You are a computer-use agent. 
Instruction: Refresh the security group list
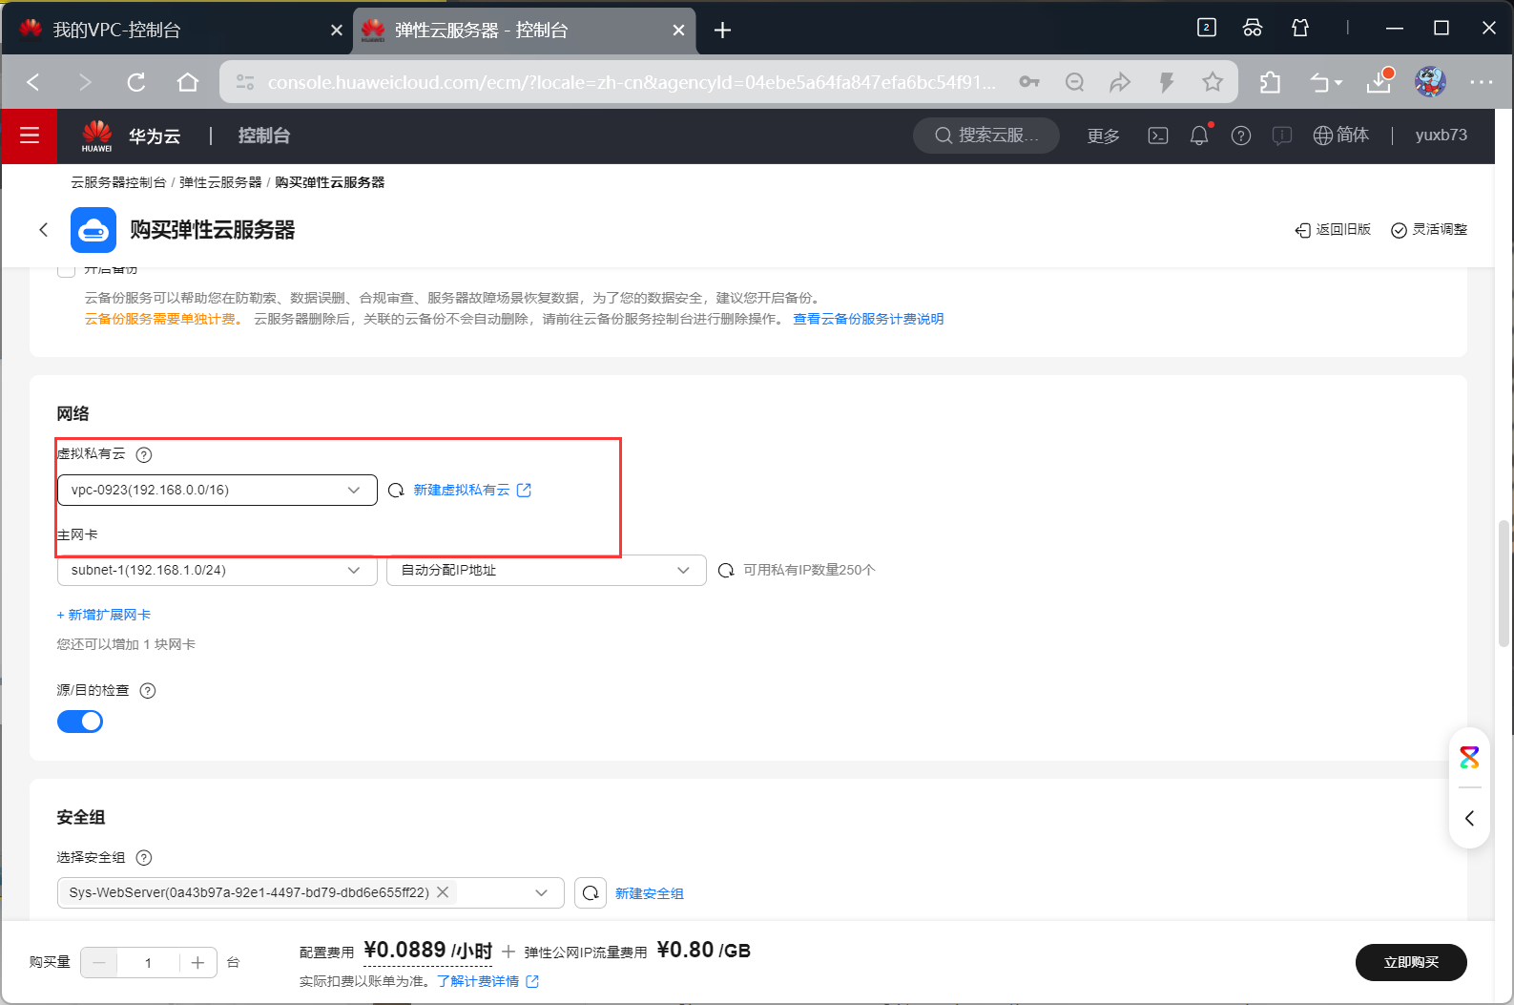click(591, 893)
